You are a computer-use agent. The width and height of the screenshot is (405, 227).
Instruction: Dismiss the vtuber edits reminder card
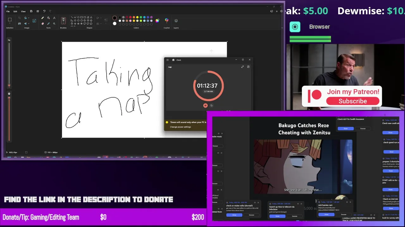258,203
